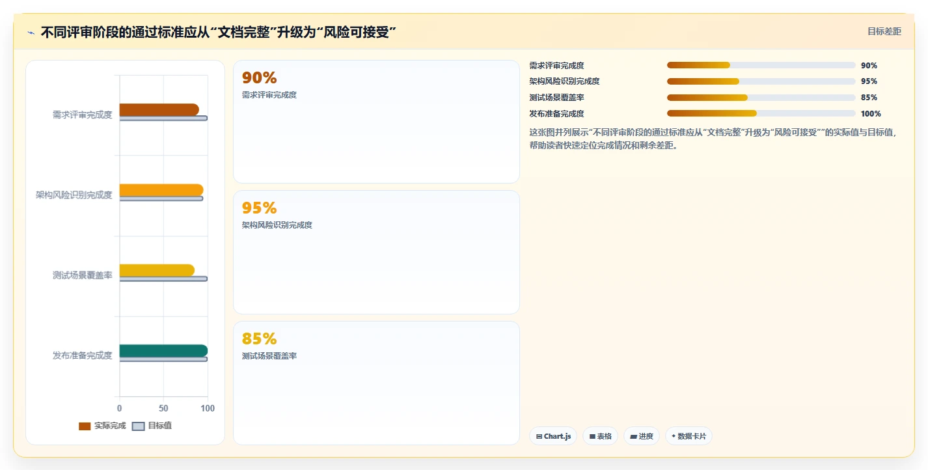Click the main heading about 评审阶段

click(x=219, y=32)
